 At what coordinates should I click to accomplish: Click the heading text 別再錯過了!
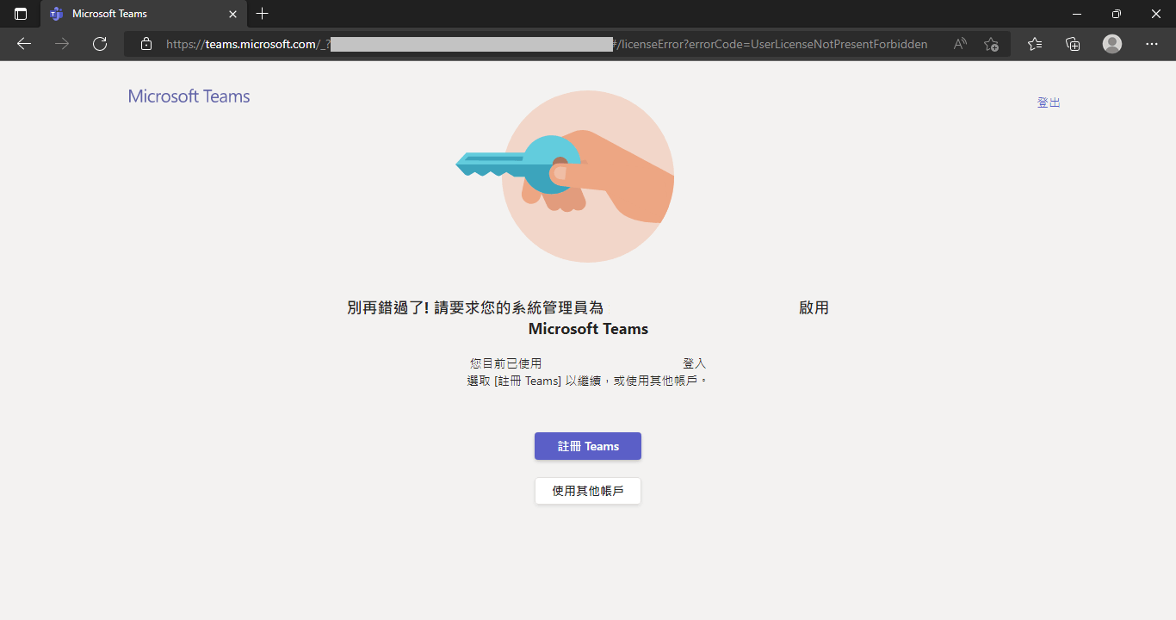[387, 308]
